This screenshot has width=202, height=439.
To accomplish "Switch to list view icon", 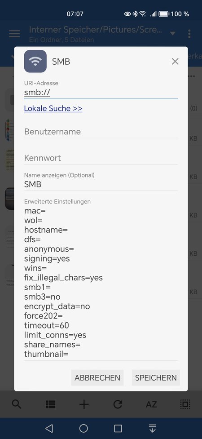I will pyautogui.click(x=51, y=404).
